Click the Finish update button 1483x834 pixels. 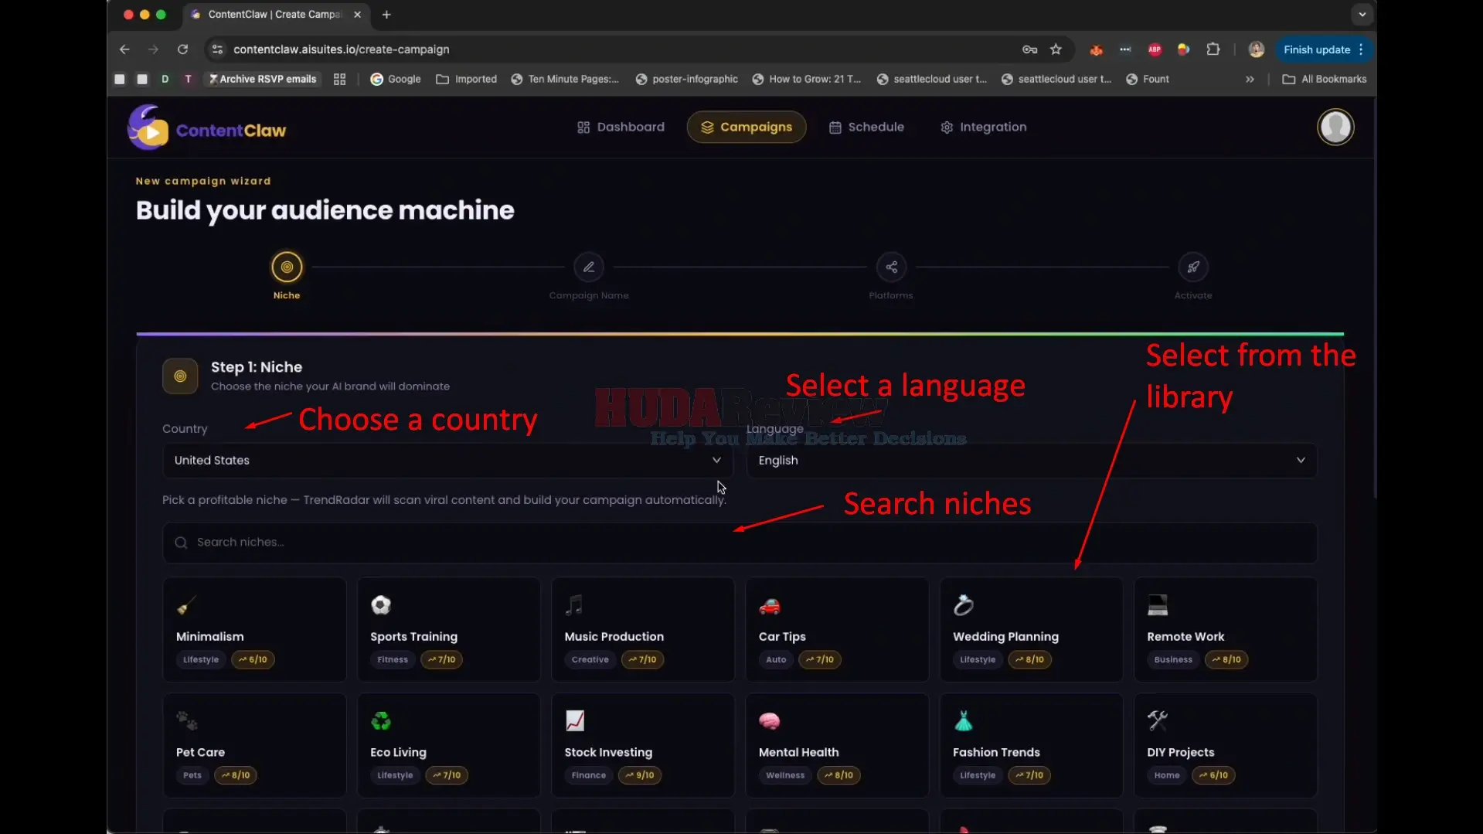point(1324,49)
